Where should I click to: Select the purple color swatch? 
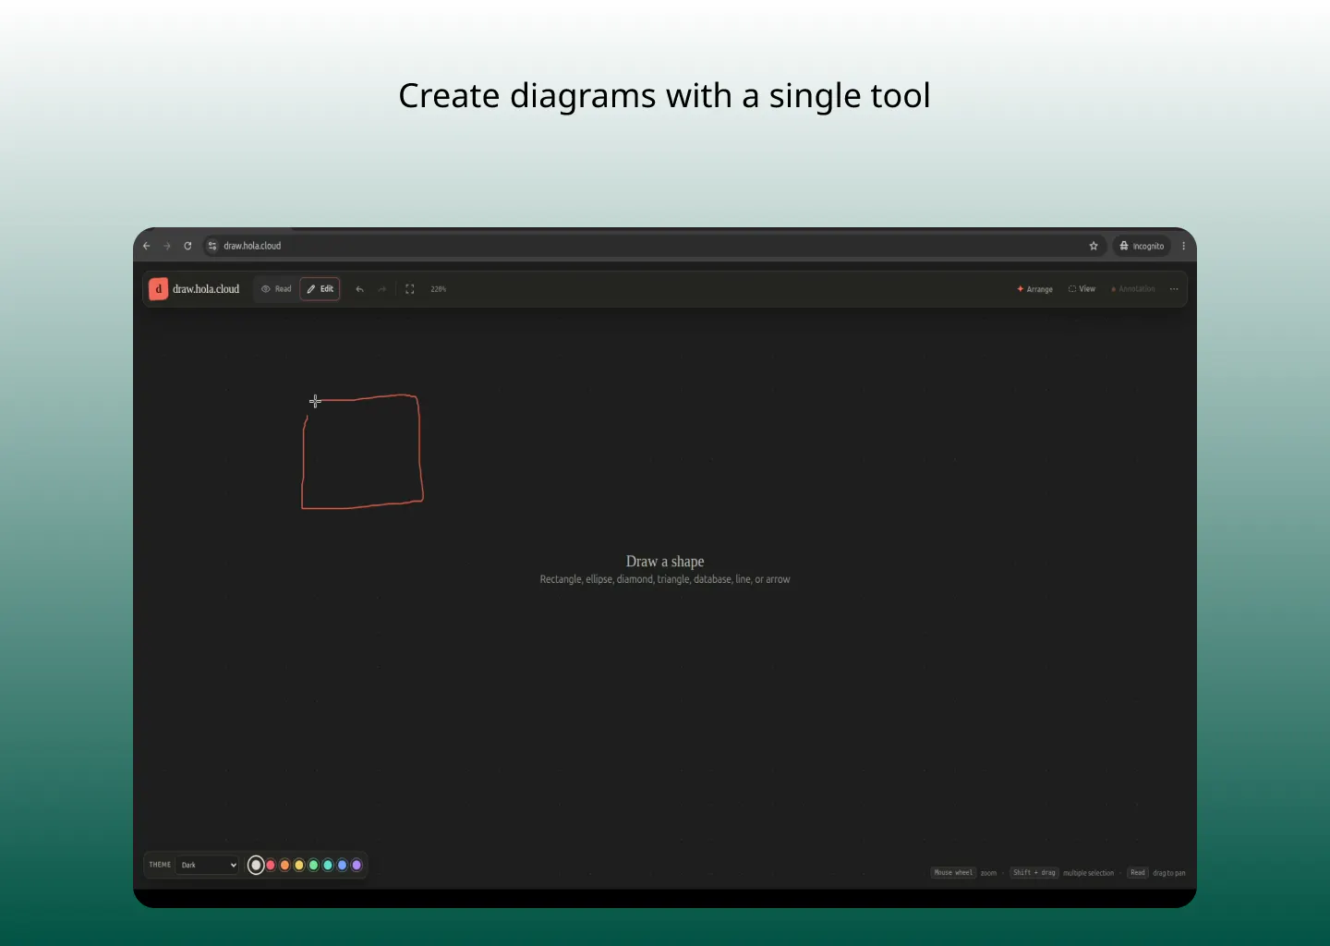pyautogui.click(x=357, y=865)
